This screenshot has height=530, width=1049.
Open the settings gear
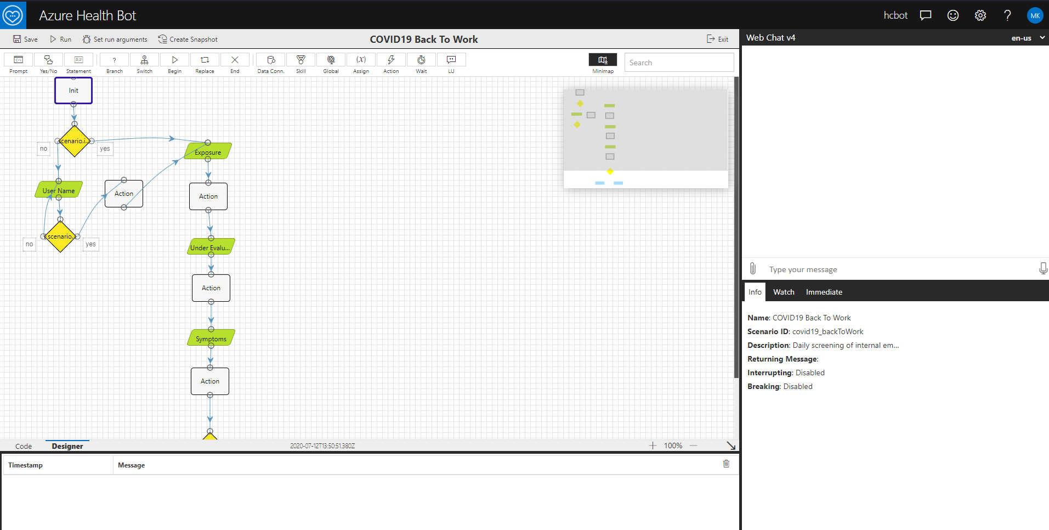click(x=980, y=15)
